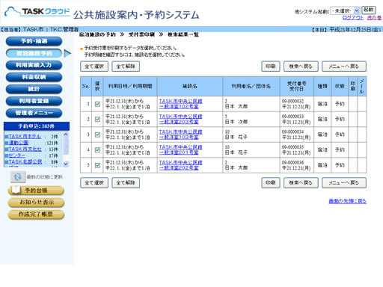This screenshot has height=287, width=383.
Task: Open the facility link for 203号室
Action: tap(181, 119)
